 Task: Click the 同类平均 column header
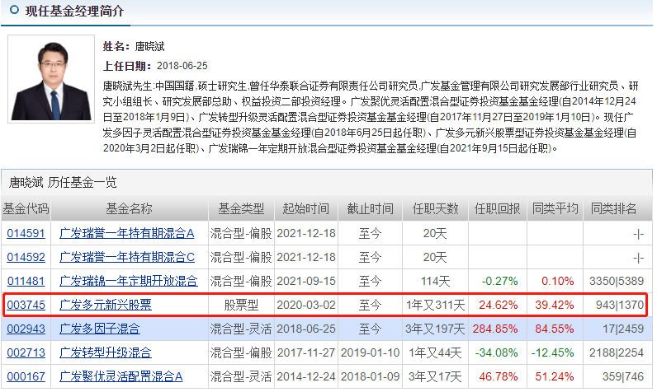click(555, 208)
